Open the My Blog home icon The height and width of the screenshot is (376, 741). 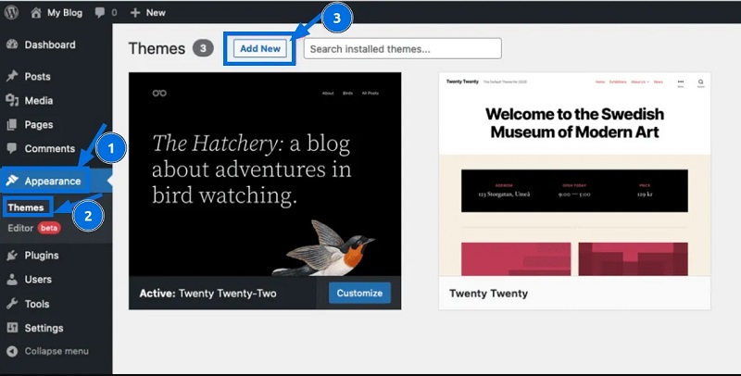pyautogui.click(x=36, y=13)
